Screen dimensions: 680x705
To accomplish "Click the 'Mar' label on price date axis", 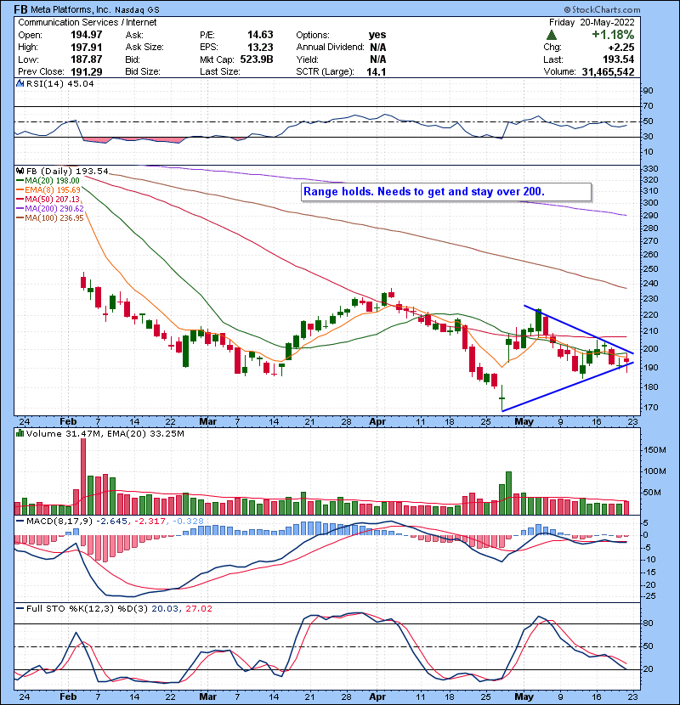I will coord(207,422).
